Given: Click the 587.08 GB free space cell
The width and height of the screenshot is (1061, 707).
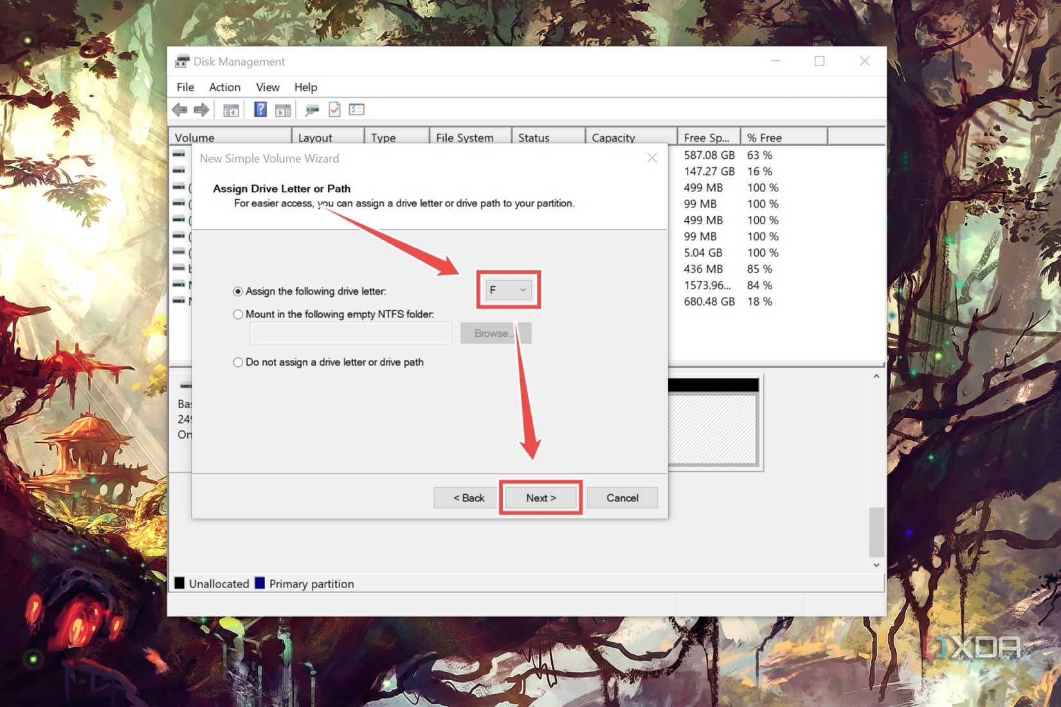Looking at the screenshot, I should pos(709,155).
